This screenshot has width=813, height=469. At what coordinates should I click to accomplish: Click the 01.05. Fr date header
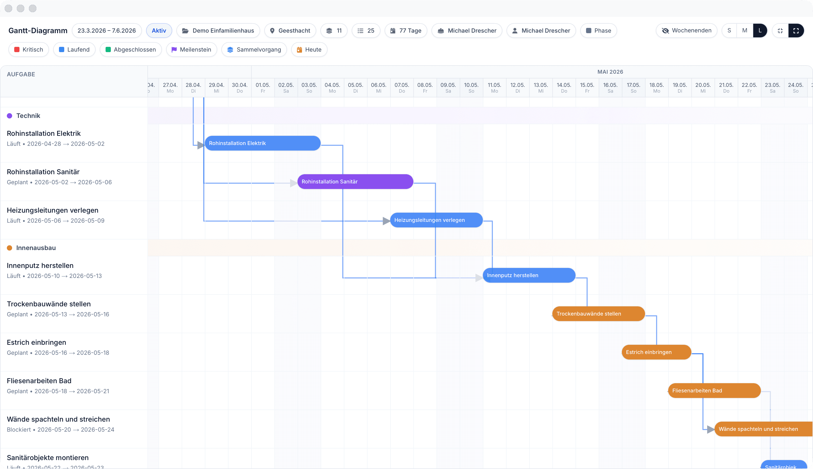[x=263, y=88]
